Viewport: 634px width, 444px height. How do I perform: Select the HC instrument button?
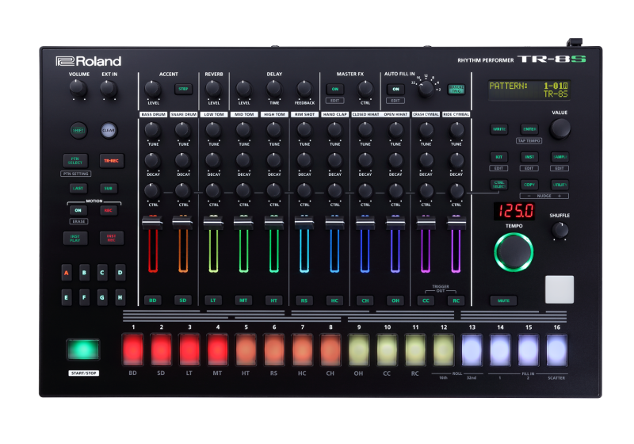[334, 300]
